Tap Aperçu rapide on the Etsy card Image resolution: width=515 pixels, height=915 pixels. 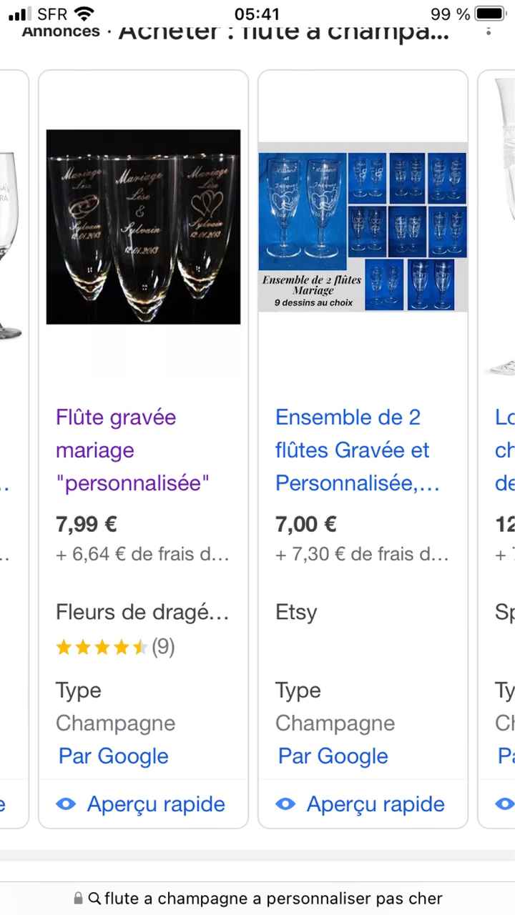click(376, 804)
